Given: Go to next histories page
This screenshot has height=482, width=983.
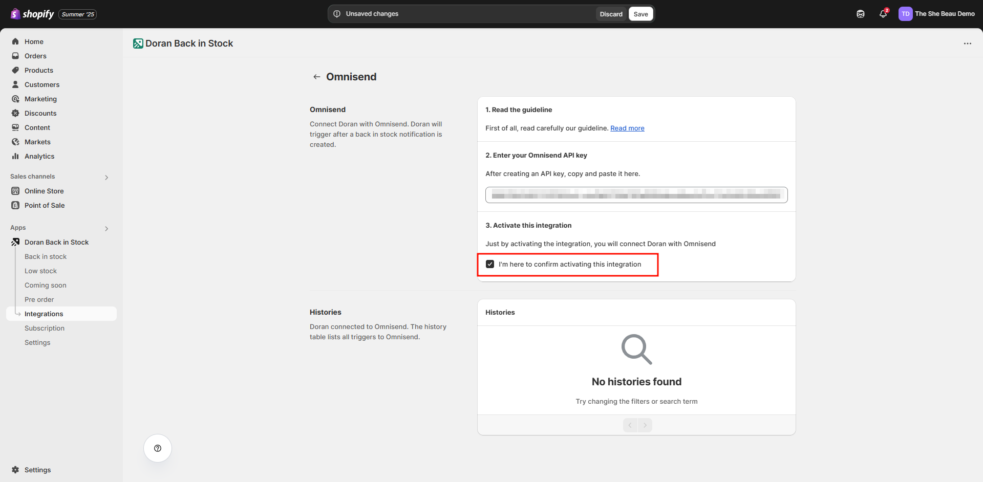Looking at the screenshot, I should coord(645,425).
